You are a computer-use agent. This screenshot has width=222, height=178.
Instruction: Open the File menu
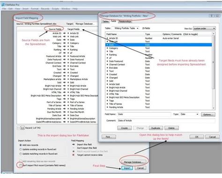click(4, 9)
